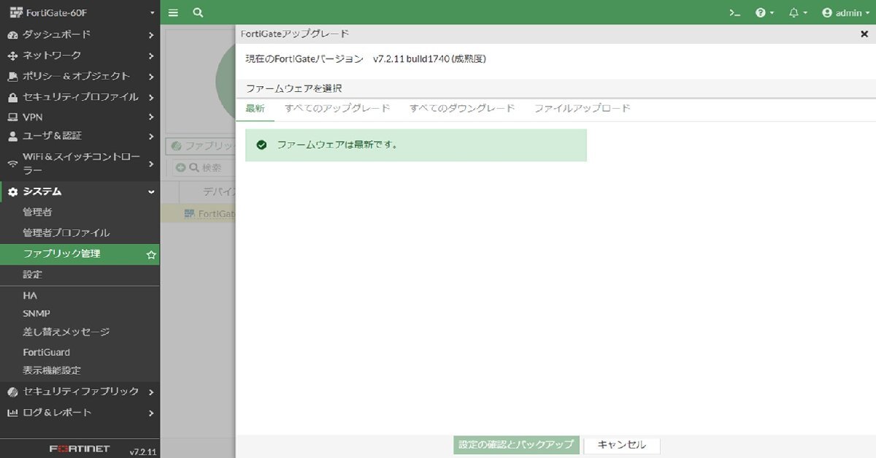This screenshot has width=876, height=458.
Task: Switch to すべてのダウングレード tab
Action: point(462,108)
